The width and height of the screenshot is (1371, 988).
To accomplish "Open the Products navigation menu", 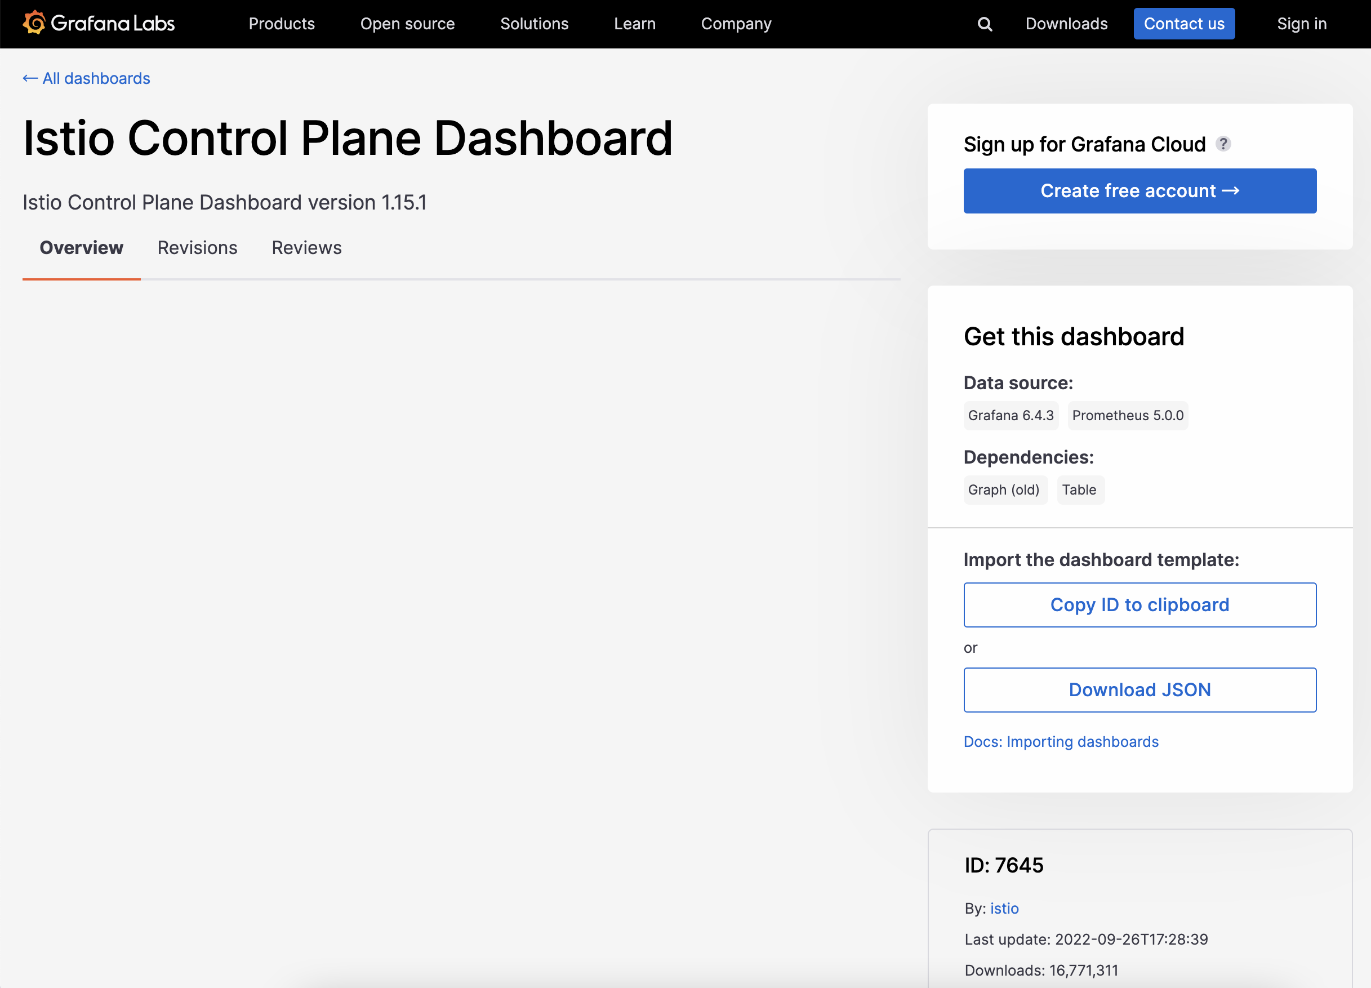I will pos(282,24).
